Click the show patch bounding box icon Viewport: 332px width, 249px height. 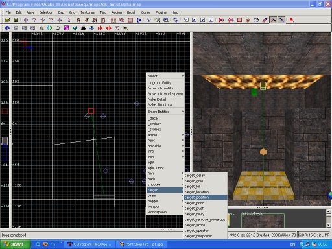point(239,20)
